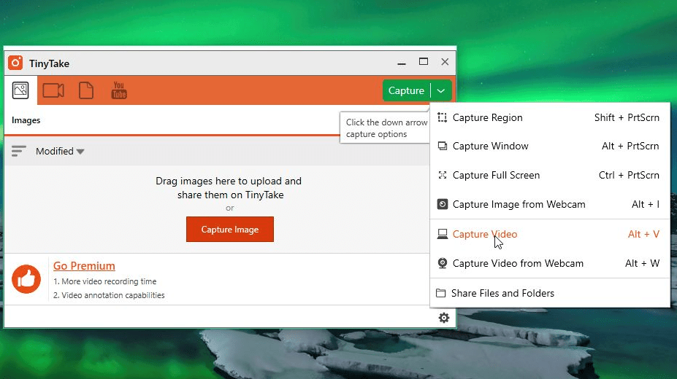Open settings with the gear icon
This screenshot has height=379, width=677.
(443, 318)
